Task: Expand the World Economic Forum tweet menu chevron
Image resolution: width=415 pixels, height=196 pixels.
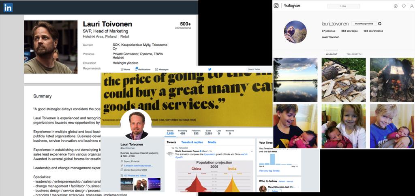Action: (252, 151)
